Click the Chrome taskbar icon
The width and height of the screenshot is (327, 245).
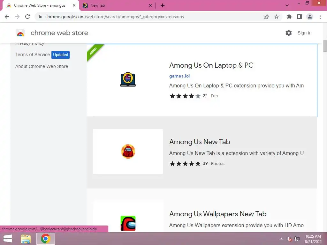[x=46, y=239]
